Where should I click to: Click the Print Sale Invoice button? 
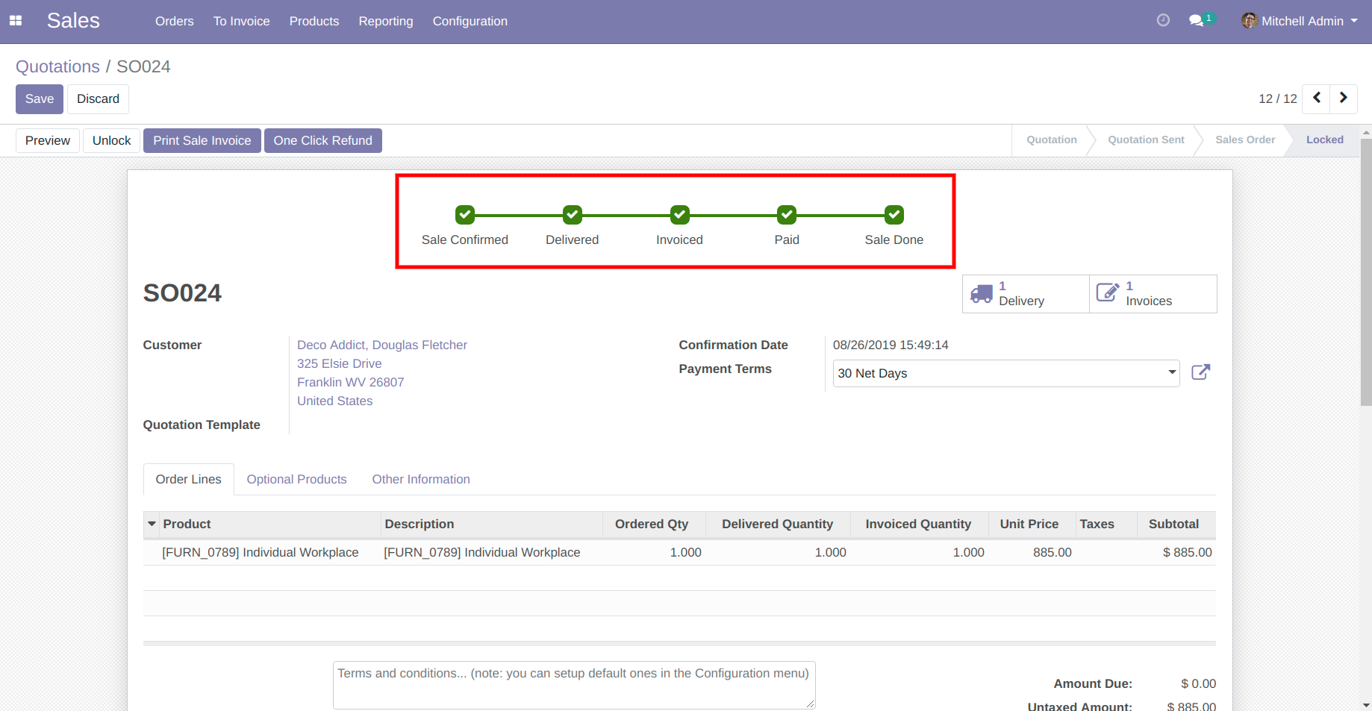point(202,140)
